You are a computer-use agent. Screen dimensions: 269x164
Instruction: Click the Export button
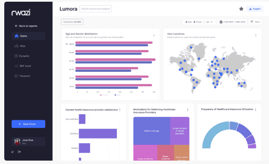pyautogui.click(x=255, y=9)
